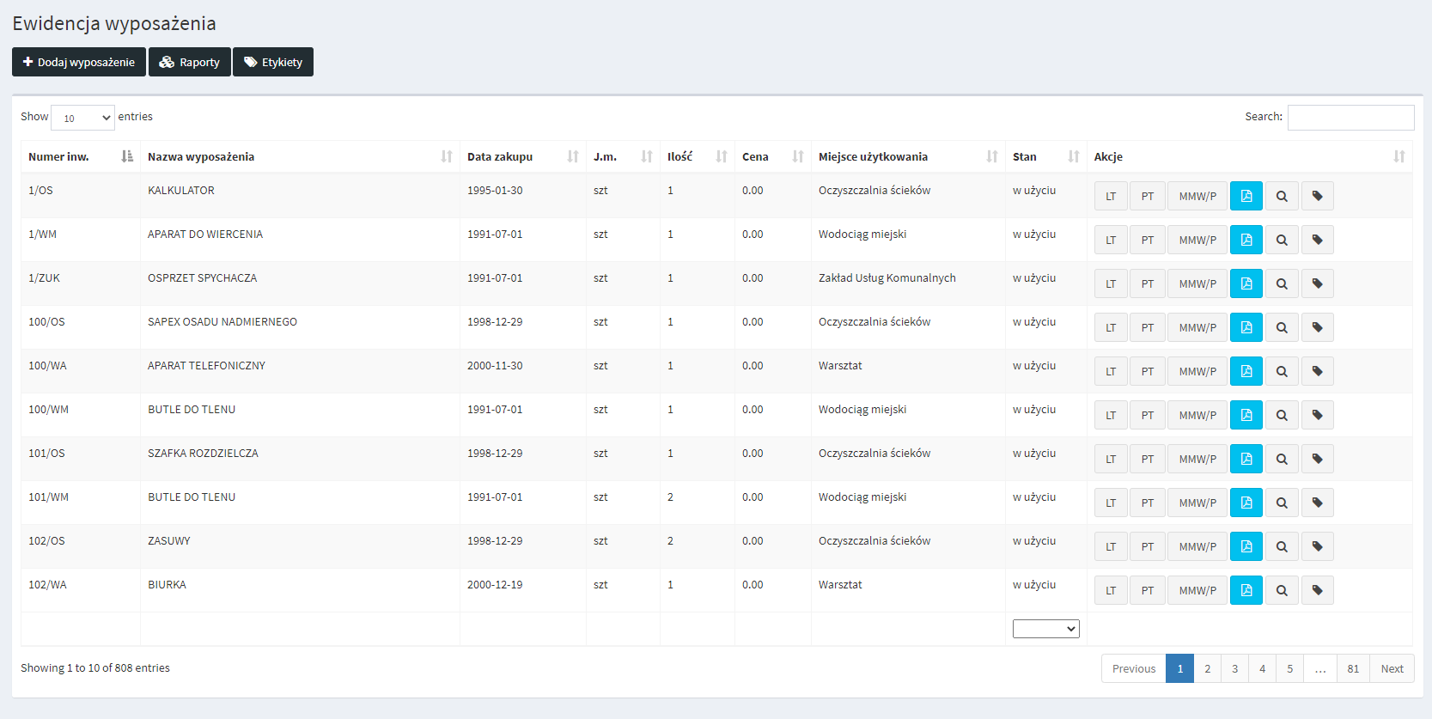Click tag icon for OSPRZET SPYCHACZA row
1432x719 pixels.
pyautogui.click(x=1317, y=283)
